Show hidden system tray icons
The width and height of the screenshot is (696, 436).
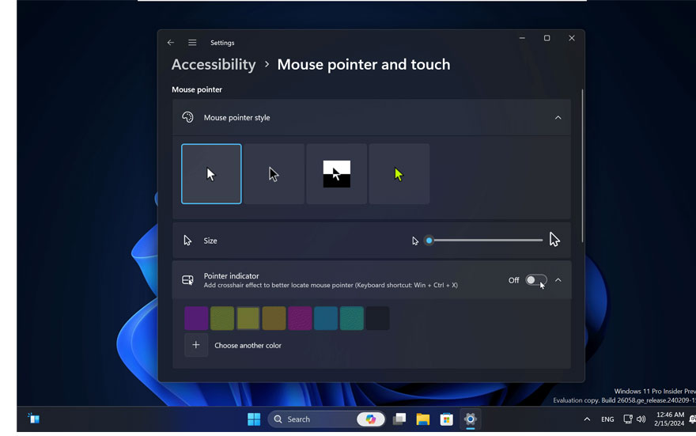pyautogui.click(x=587, y=419)
